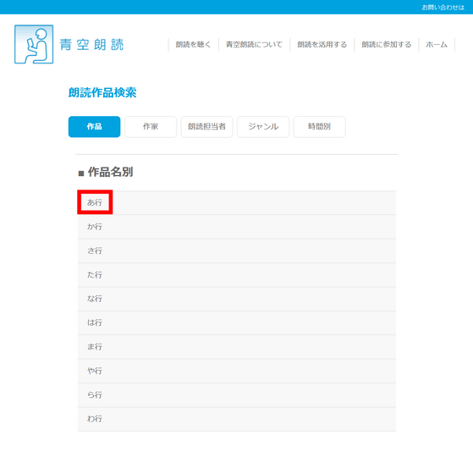This screenshot has height=474, width=473.
Task: Select the 作品 search tab
Action: [94, 127]
